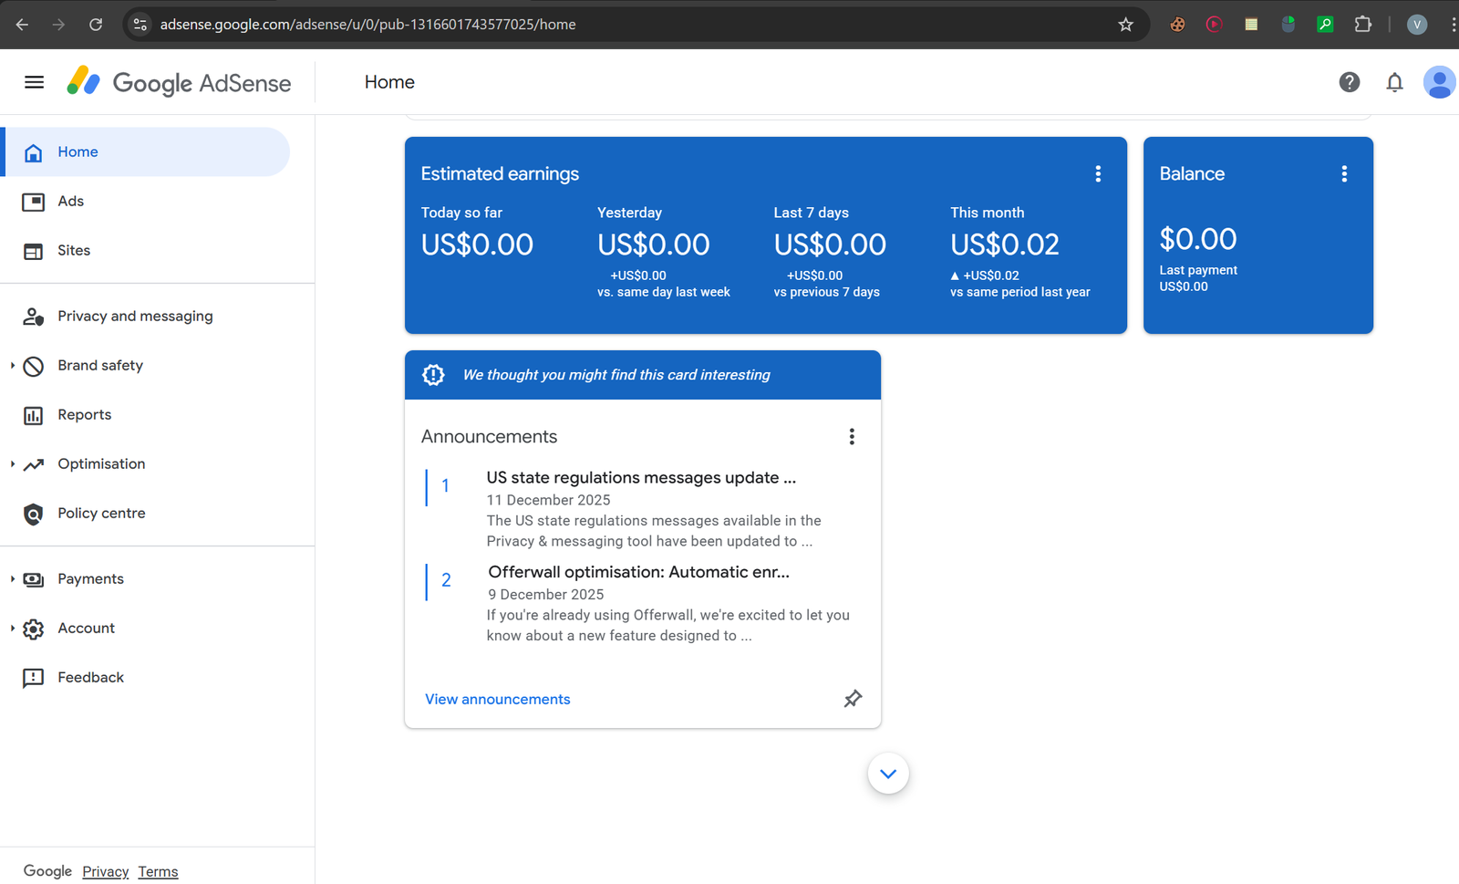The image size is (1459, 884).
Task: Pin the Announcements card
Action: 852,699
